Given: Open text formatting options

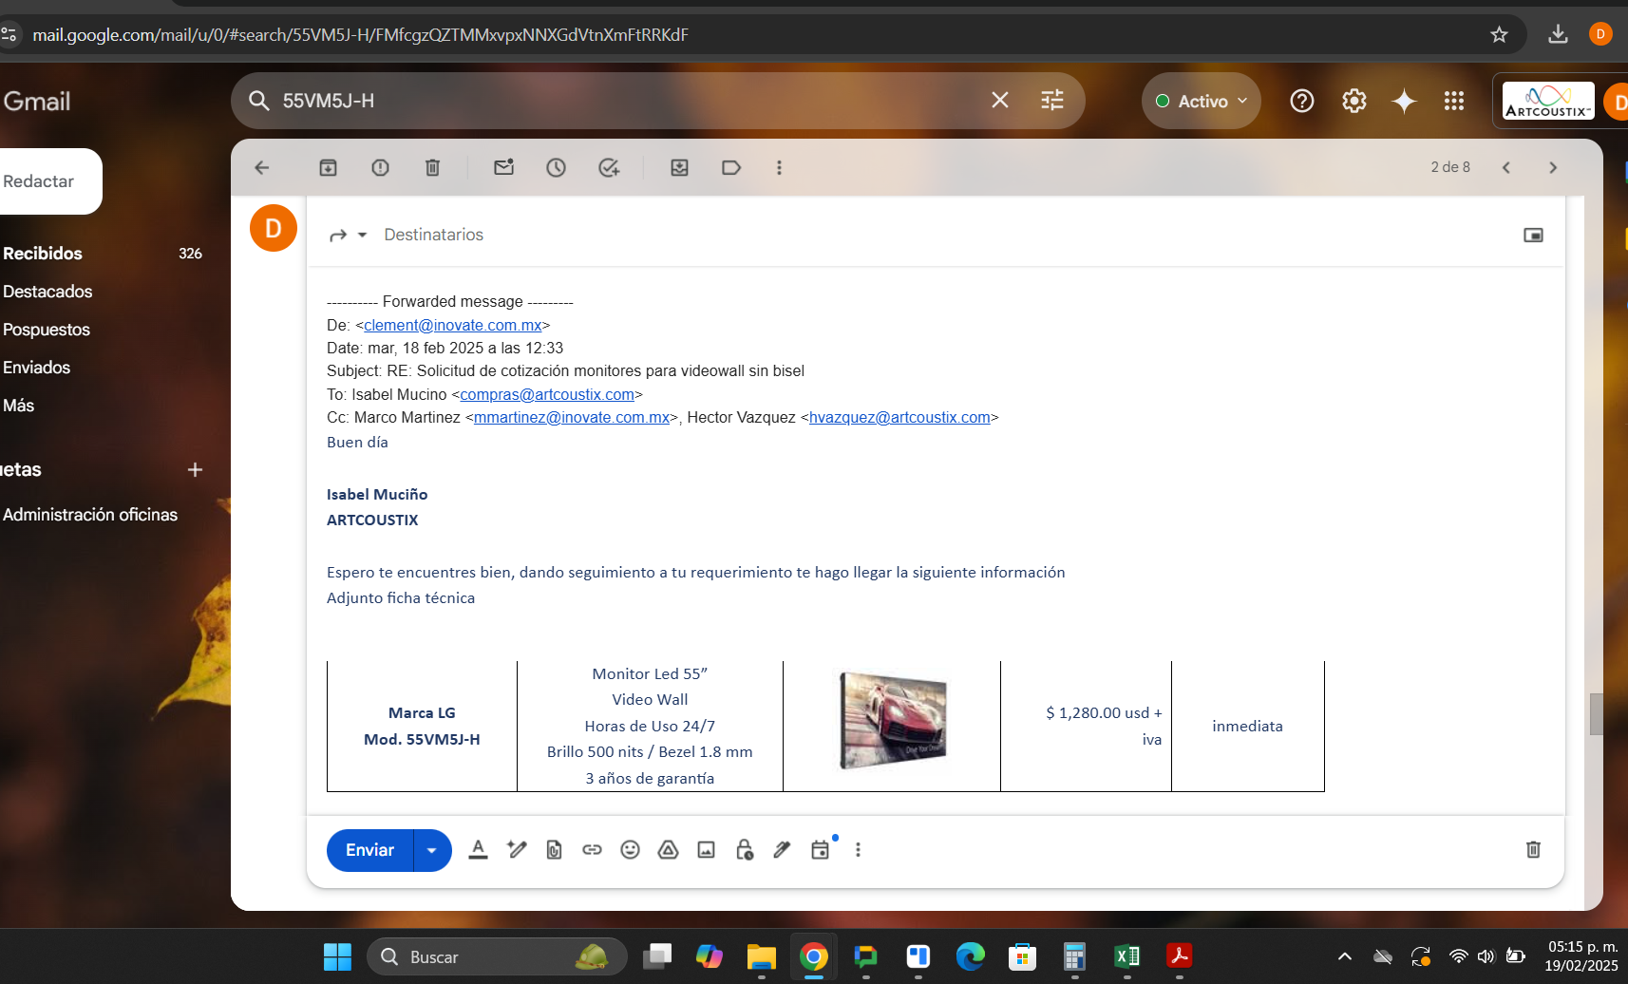Looking at the screenshot, I should tap(478, 850).
